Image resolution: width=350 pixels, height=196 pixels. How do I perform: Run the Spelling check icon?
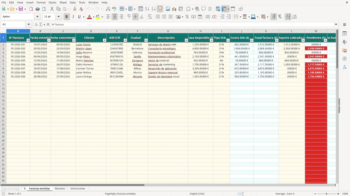click(114, 9)
